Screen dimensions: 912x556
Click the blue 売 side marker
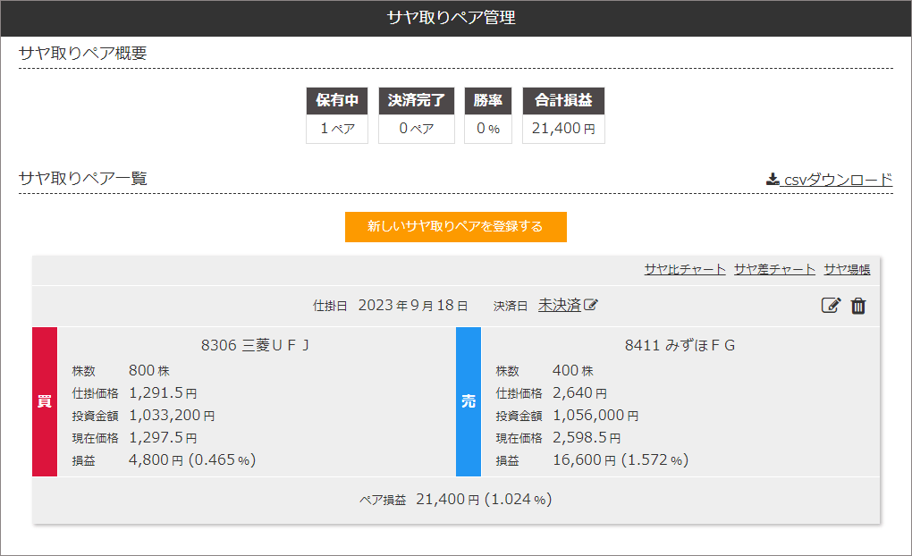(x=469, y=401)
